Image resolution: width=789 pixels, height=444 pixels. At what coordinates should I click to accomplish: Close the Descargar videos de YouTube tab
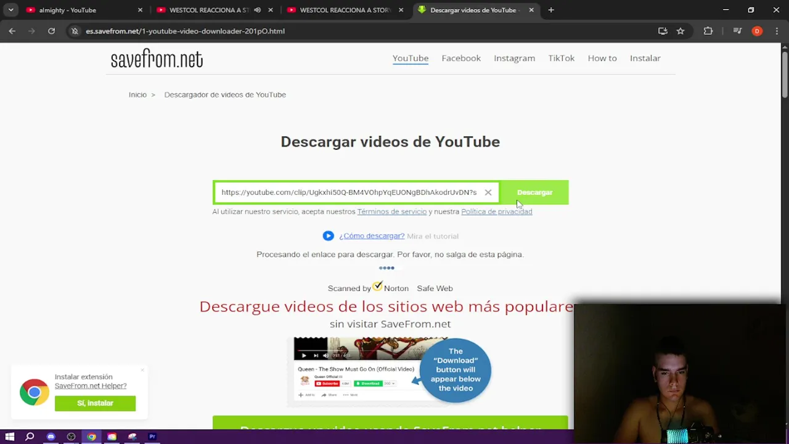click(531, 10)
